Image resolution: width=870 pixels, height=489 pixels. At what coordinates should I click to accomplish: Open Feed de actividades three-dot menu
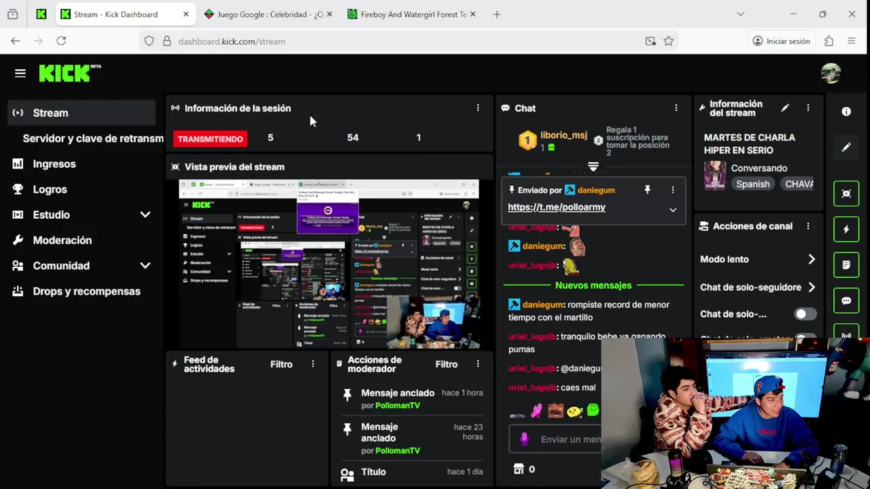313,364
